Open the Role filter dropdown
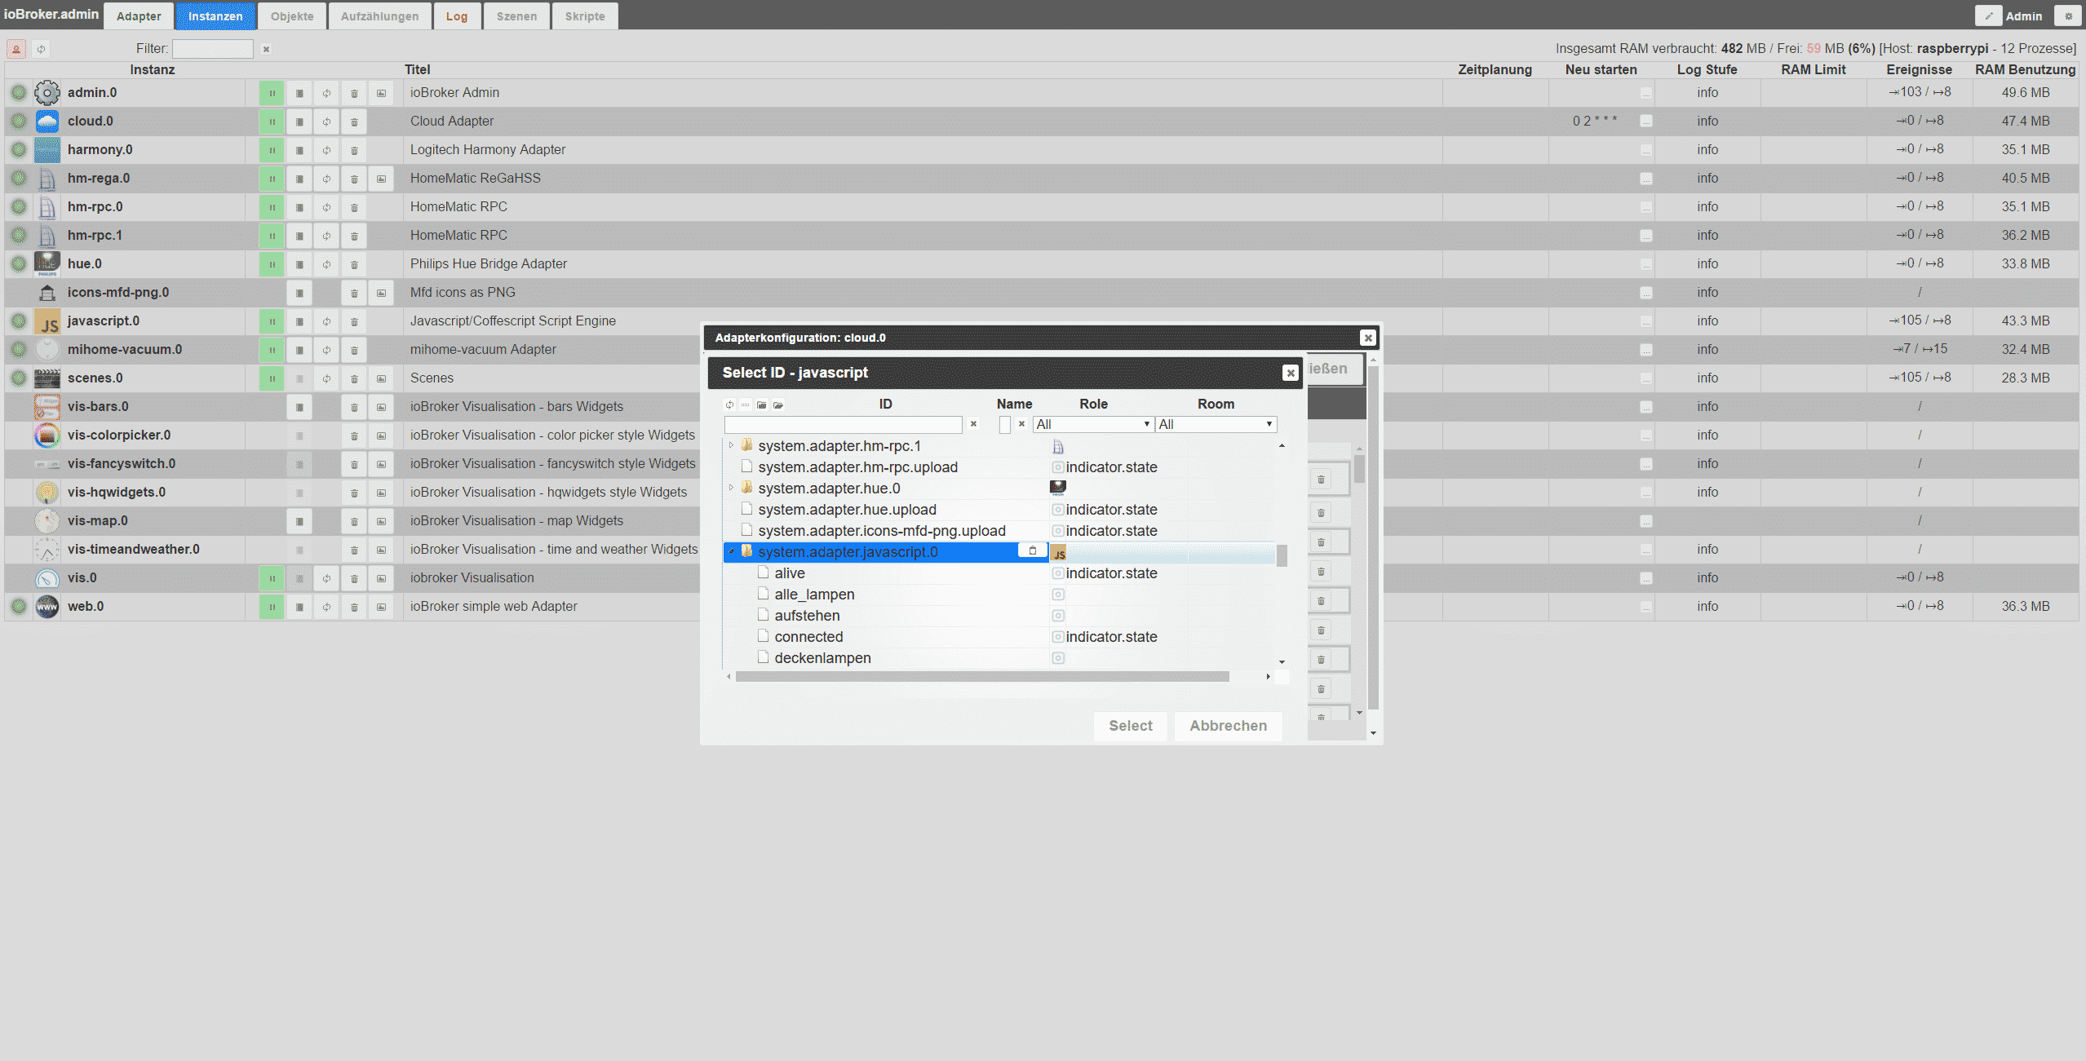 [1092, 424]
